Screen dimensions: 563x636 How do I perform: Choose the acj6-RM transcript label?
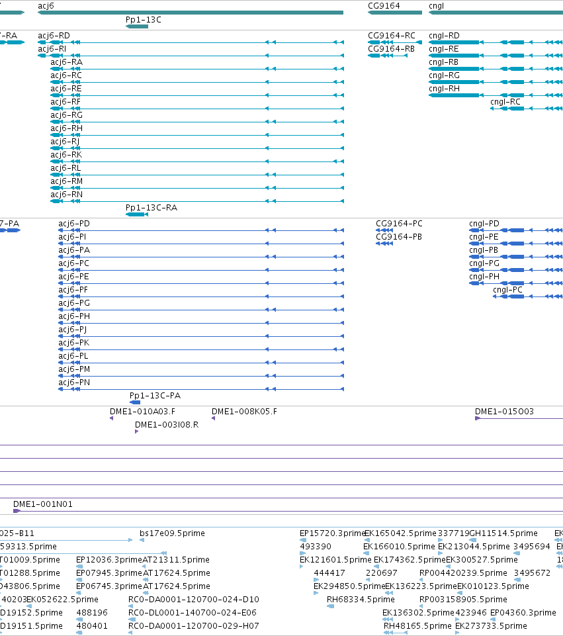point(66,181)
